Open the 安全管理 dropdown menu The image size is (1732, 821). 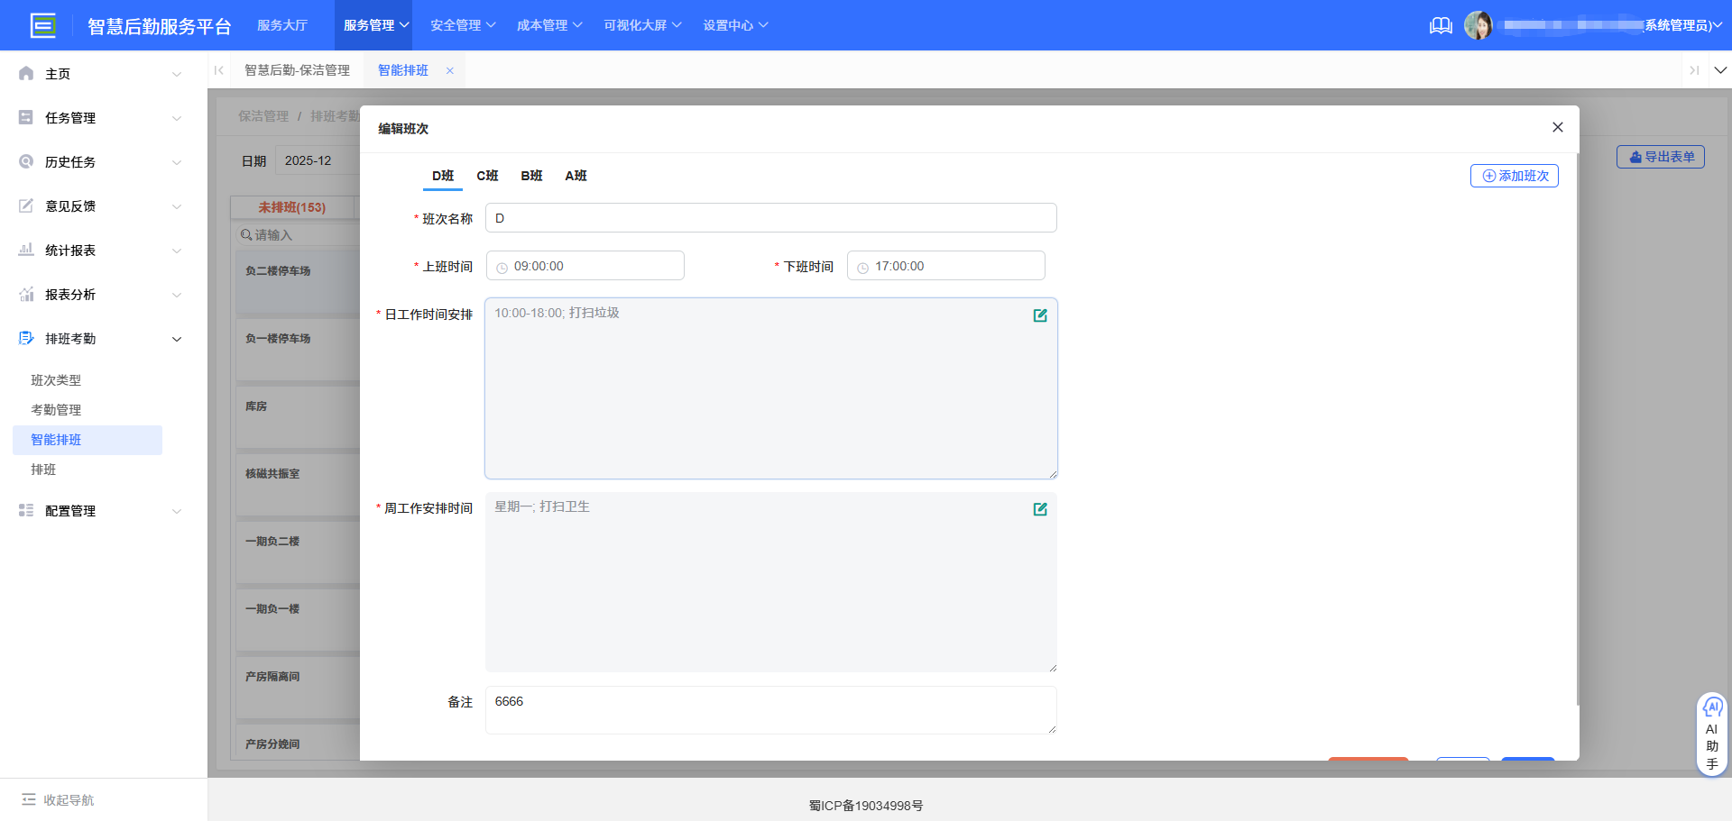463,25
